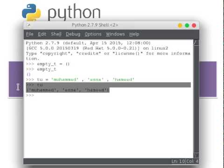Viewport: 224px width, 168px height.
Task: Open the Debug menu
Action: click(73, 34)
